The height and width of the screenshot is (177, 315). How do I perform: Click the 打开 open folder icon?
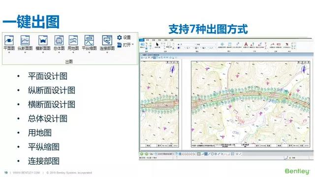pos(119,45)
